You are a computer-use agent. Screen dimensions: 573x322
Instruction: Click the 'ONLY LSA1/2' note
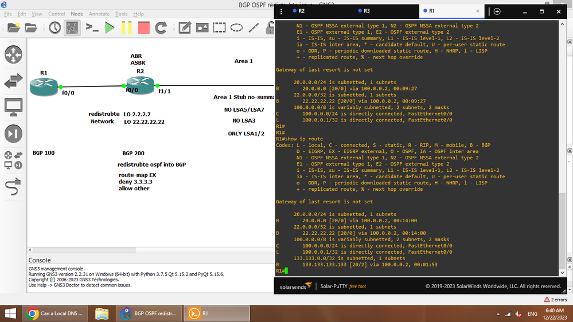point(246,133)
